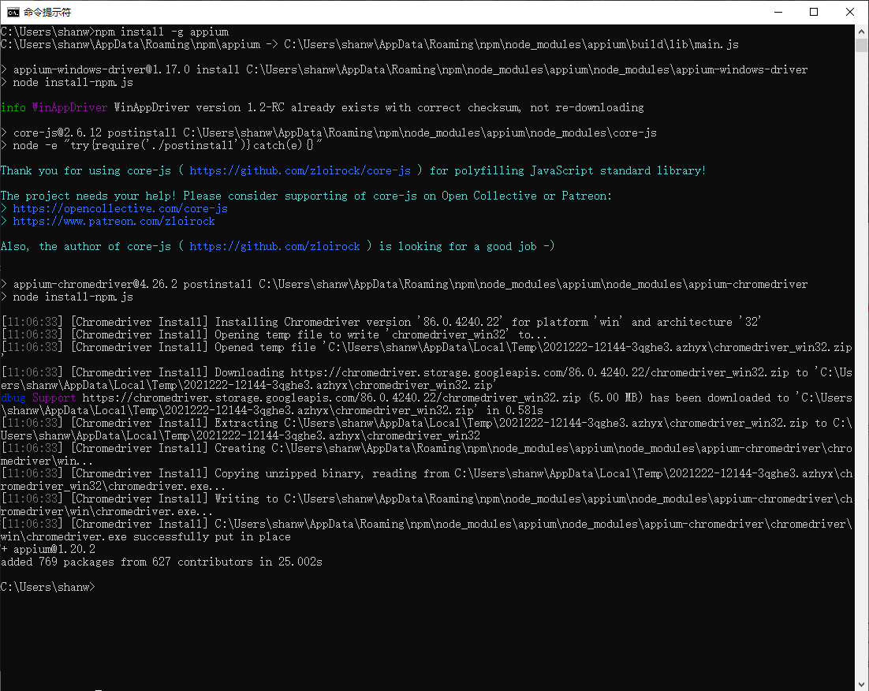Viewport: 869px width, 691px height.
Task: Click 'The project needs your help!' text
Action: (88, 196)
